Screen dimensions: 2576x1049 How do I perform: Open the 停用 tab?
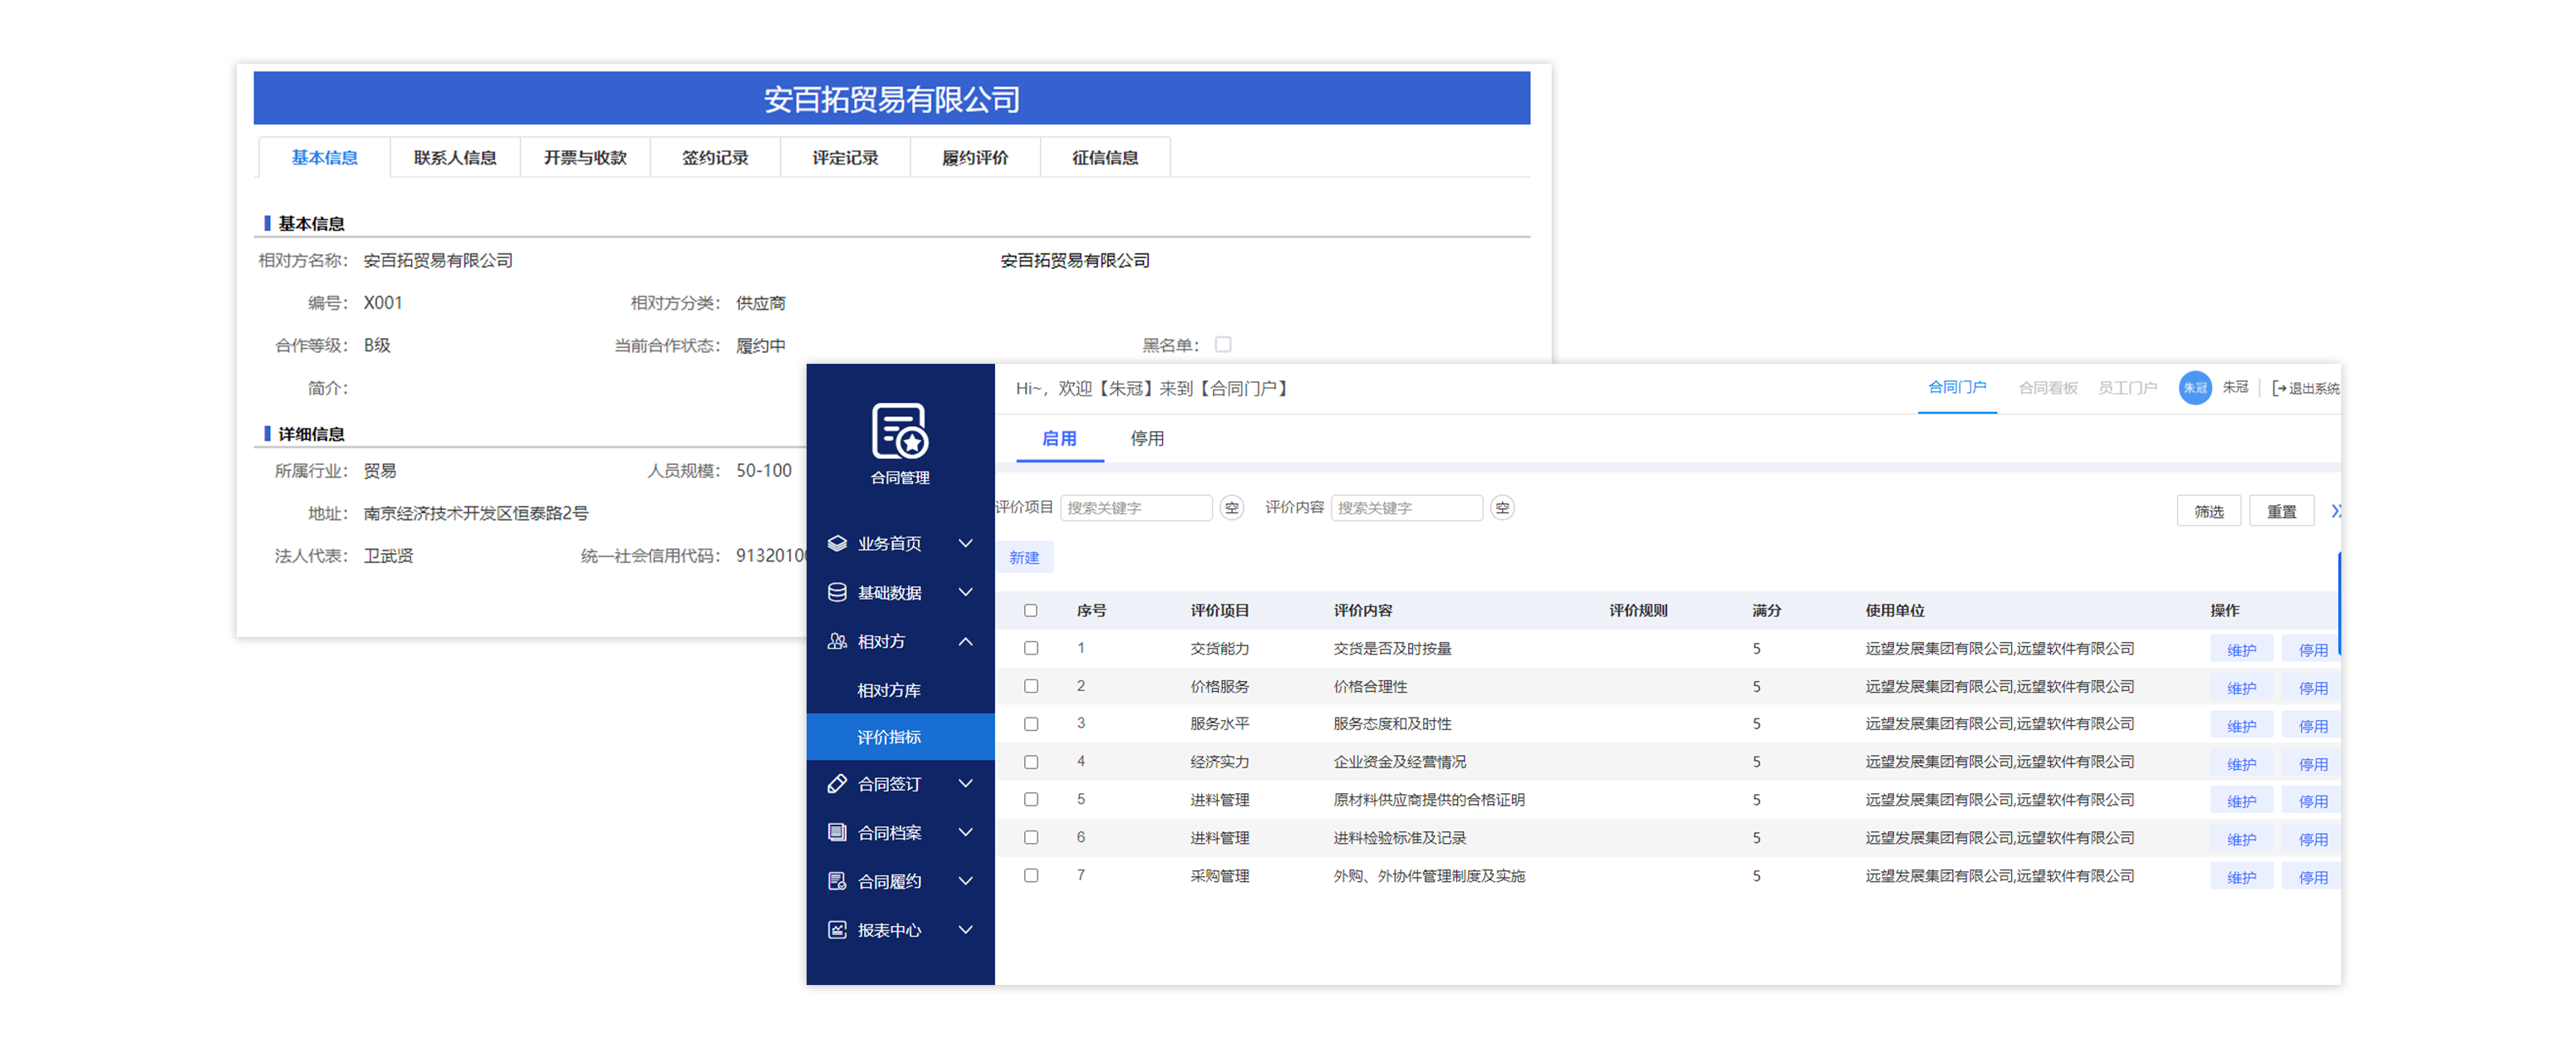pos(1146,438)
